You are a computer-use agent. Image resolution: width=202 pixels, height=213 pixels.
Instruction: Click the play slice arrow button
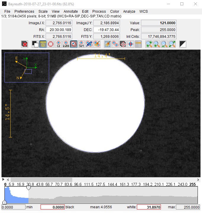3,180
